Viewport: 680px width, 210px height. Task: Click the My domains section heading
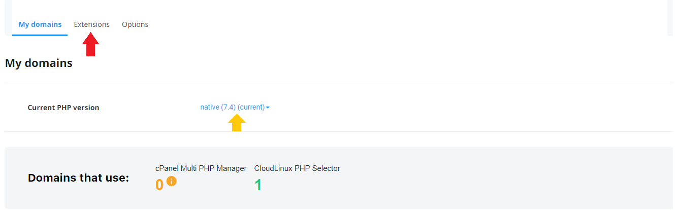(39, 63)
